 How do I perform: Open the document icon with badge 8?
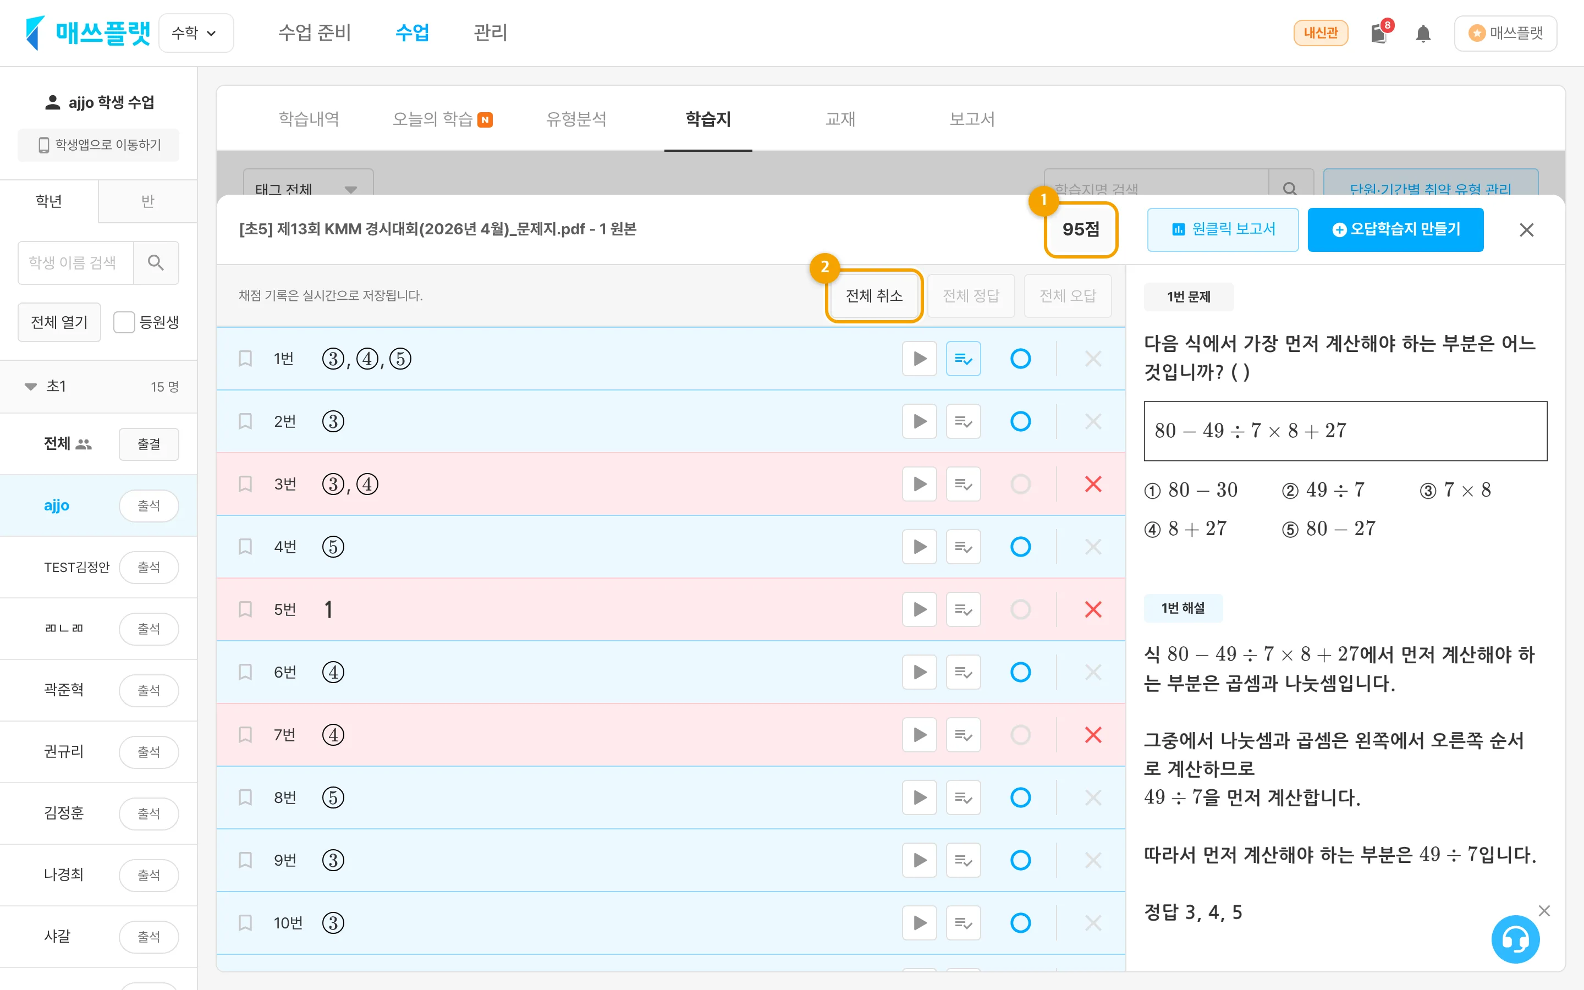pyautogui.click(x=1379, y=34)
